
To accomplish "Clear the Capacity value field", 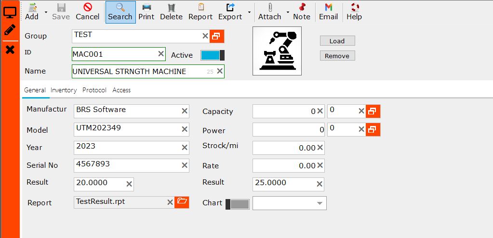I will [x=320, y=111].
